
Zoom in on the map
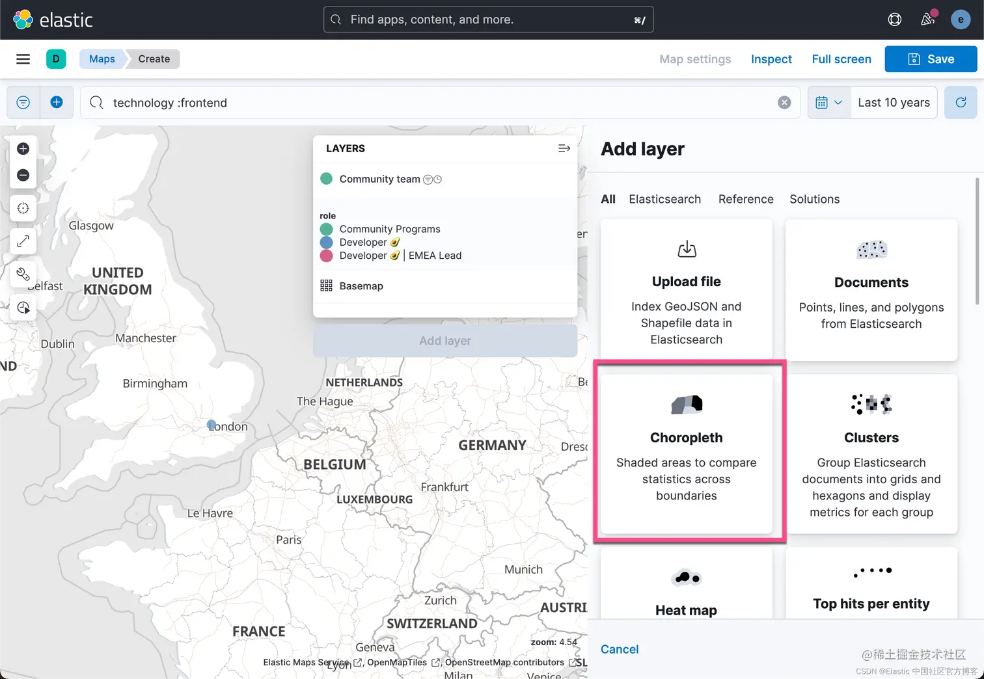(23, 149)
